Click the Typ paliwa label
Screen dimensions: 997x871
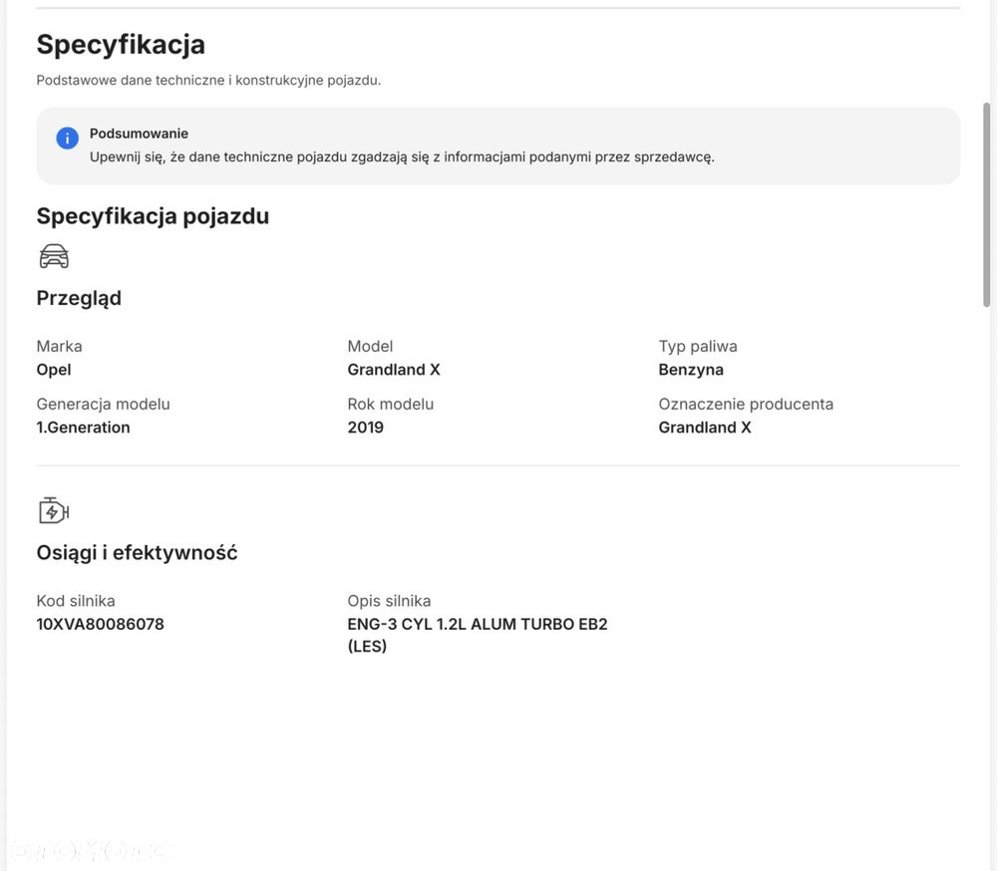[x=698, y=347]
